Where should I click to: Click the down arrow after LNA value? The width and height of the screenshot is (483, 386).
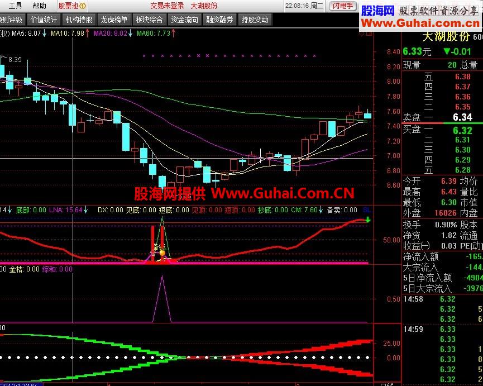point(85,210)
